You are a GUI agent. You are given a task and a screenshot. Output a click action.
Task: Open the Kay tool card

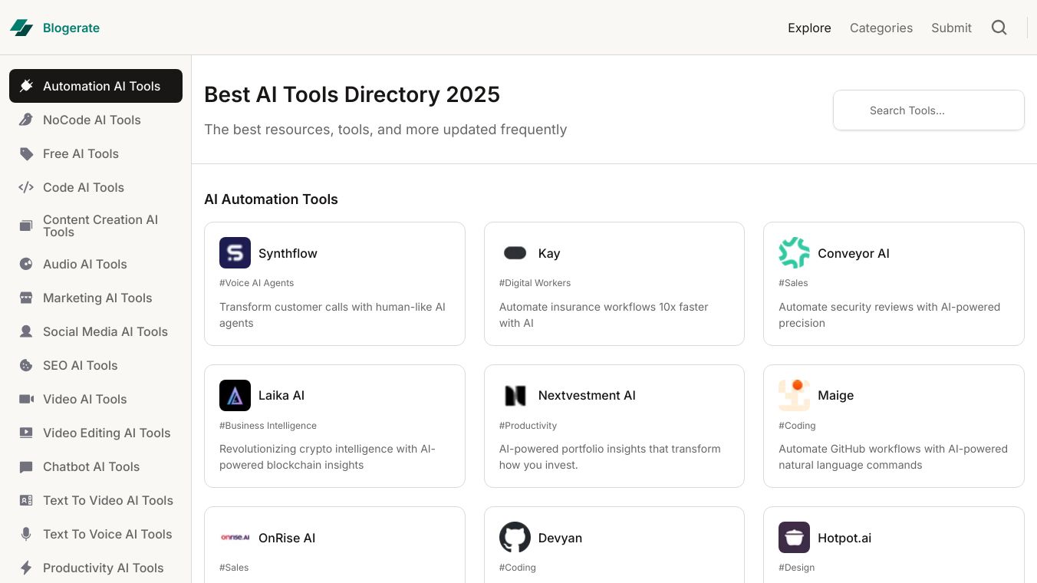click(x=614, y=284)
